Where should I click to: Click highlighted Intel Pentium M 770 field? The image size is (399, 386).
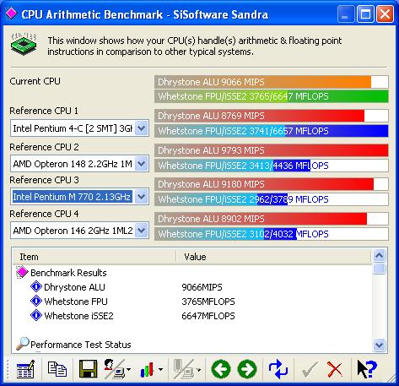(x=72, y=197)
